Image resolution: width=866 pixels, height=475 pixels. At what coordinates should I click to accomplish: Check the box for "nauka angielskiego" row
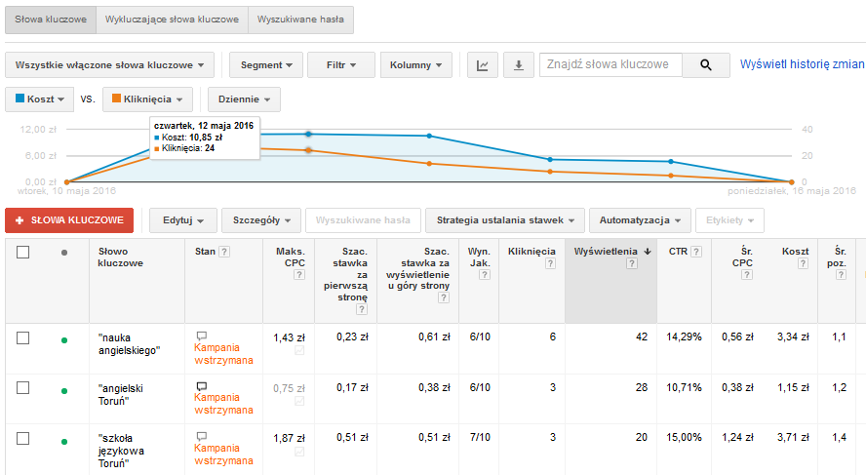click(23, 337)
